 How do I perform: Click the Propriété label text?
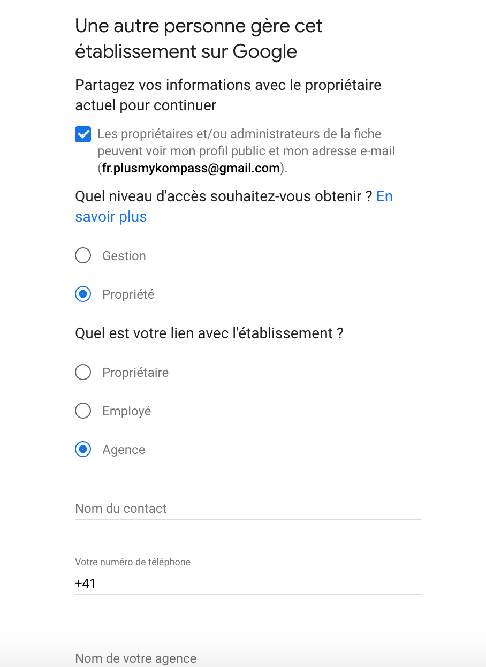128,294
